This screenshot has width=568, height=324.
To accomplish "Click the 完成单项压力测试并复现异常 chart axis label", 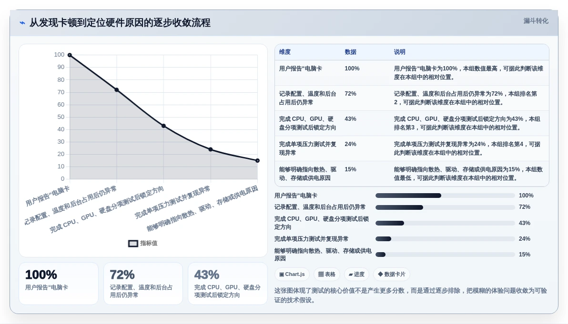I will coord(172,202).
